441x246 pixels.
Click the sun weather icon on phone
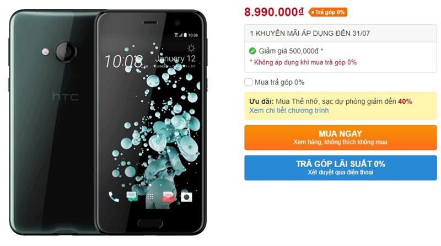coord(191,49)
